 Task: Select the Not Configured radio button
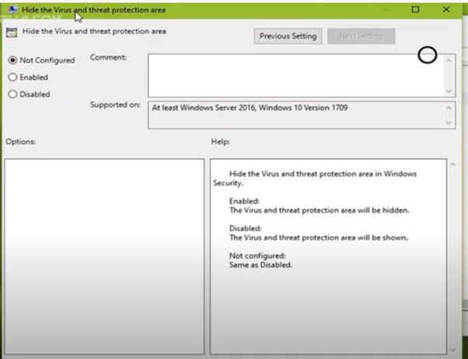(x=12, y=61)
